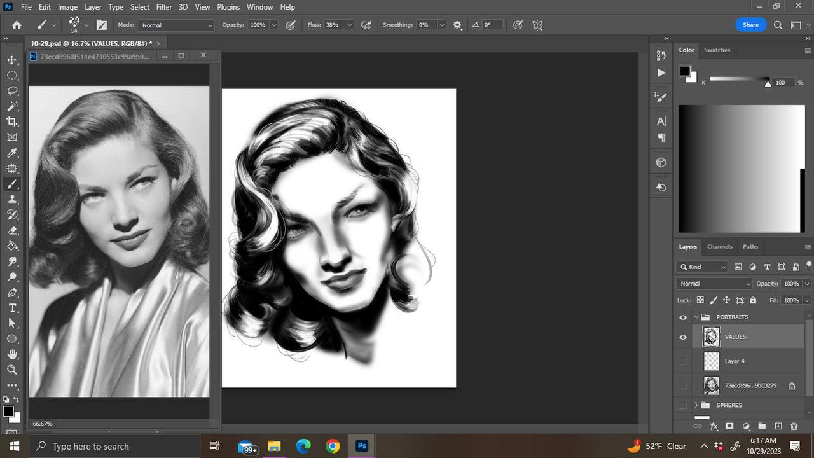
Task: Click the Share button
Action: (x=750, y=24)
